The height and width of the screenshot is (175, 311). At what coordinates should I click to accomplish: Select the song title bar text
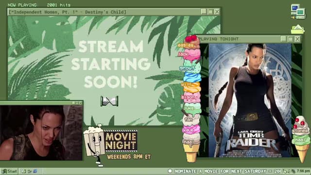pos(68,12)
